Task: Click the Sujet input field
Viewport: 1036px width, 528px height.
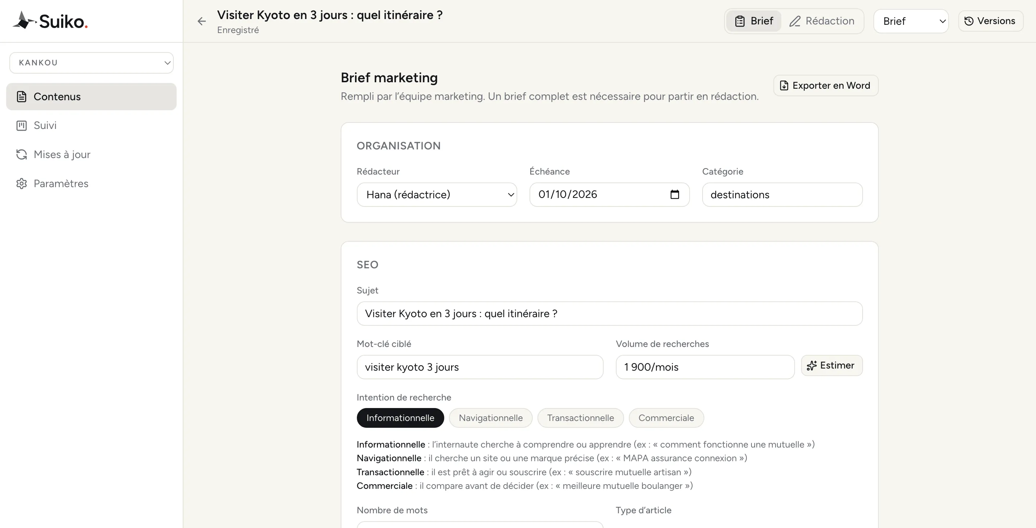Action: coord(609,314)
